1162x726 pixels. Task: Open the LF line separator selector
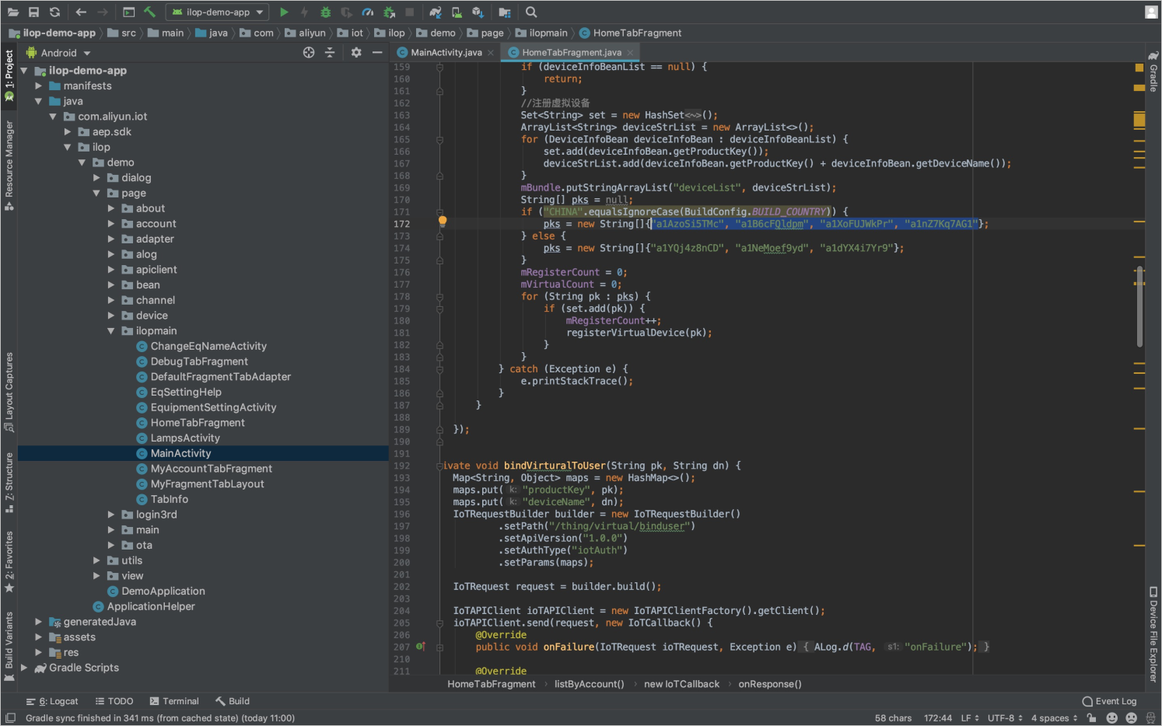pyautogui.click(x=969, y=718)
